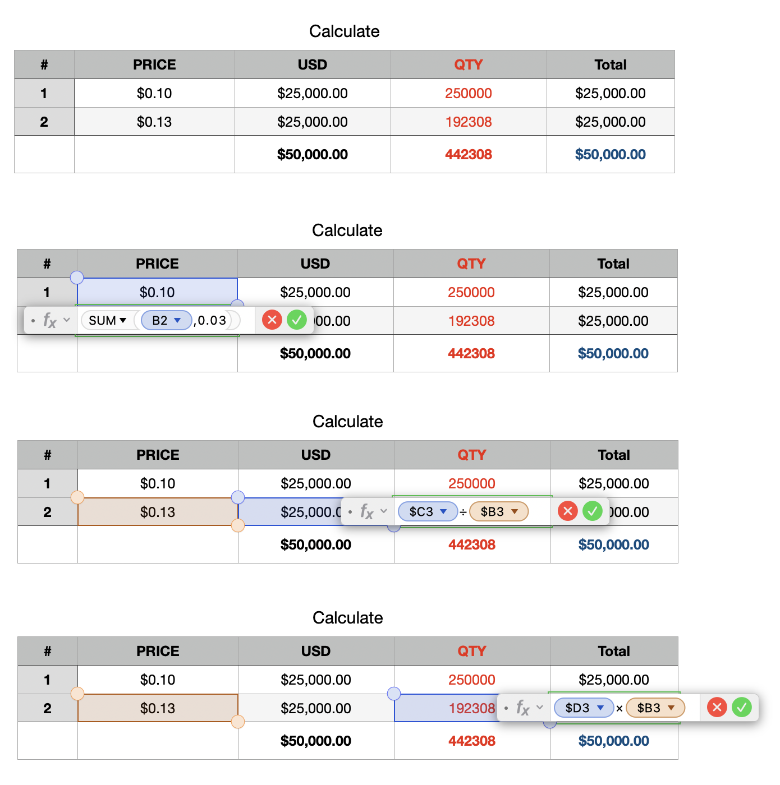Open the $D3 reference token dropdown
Image resolution: width=780 pixels, height=785 pixels.
tap(600, 708)
